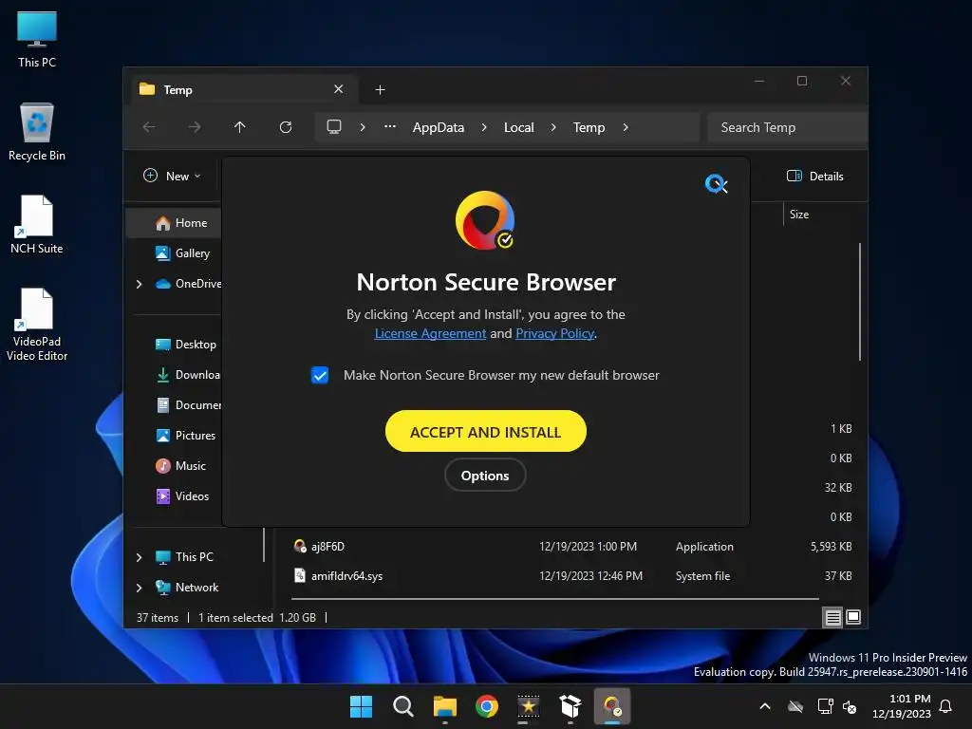This screenshot has height=729, width=972.
Task: Expand the chevron after Temp
Action: tap(626, 127)
